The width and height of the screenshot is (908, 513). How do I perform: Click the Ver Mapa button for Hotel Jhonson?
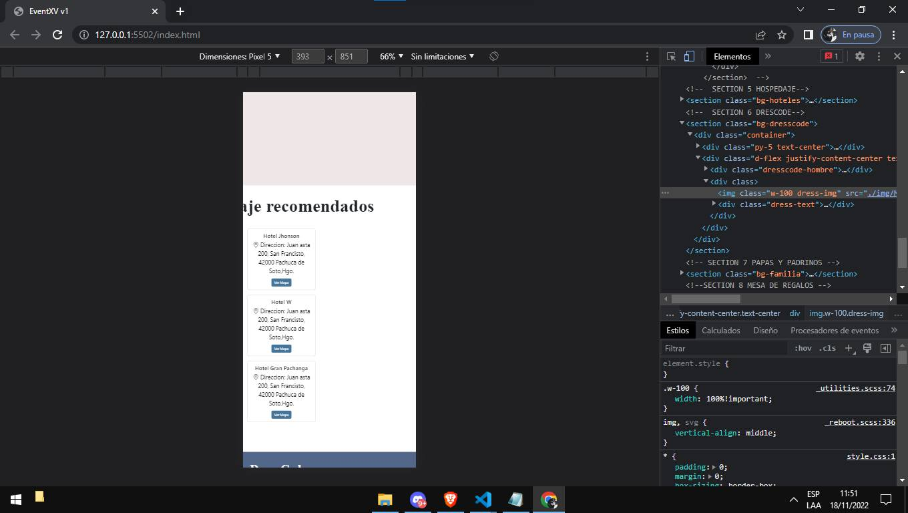tap(281, 283)
